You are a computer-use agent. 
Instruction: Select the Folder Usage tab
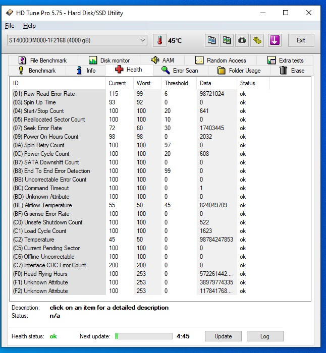(x=239, y=71)
